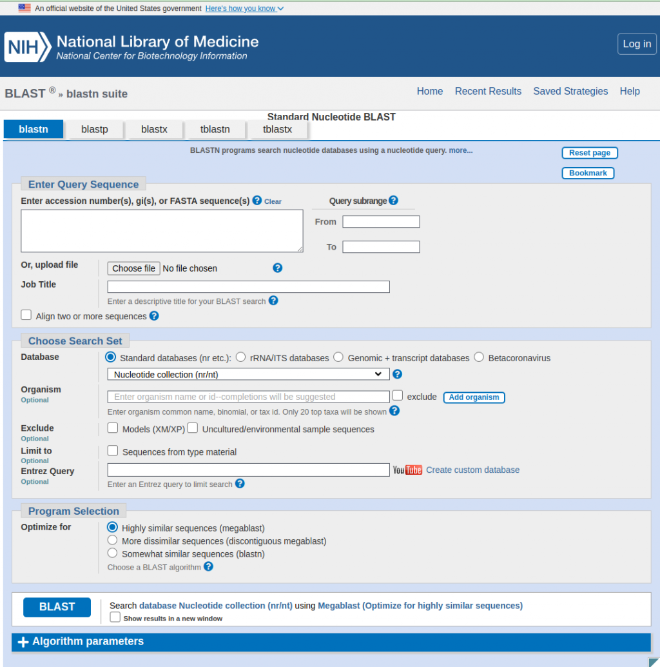Open Query subrange help icon
Screen dimensions: 660x667
tap(394, 201)
